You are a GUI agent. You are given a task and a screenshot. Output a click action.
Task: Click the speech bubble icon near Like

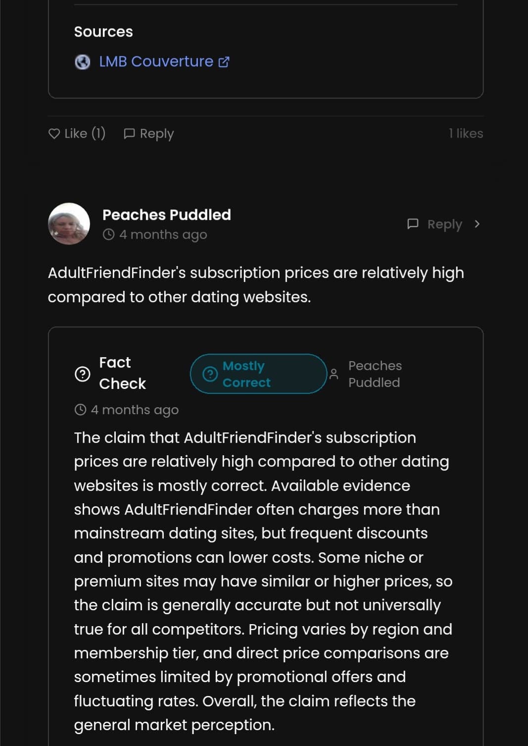coord(129,133)
